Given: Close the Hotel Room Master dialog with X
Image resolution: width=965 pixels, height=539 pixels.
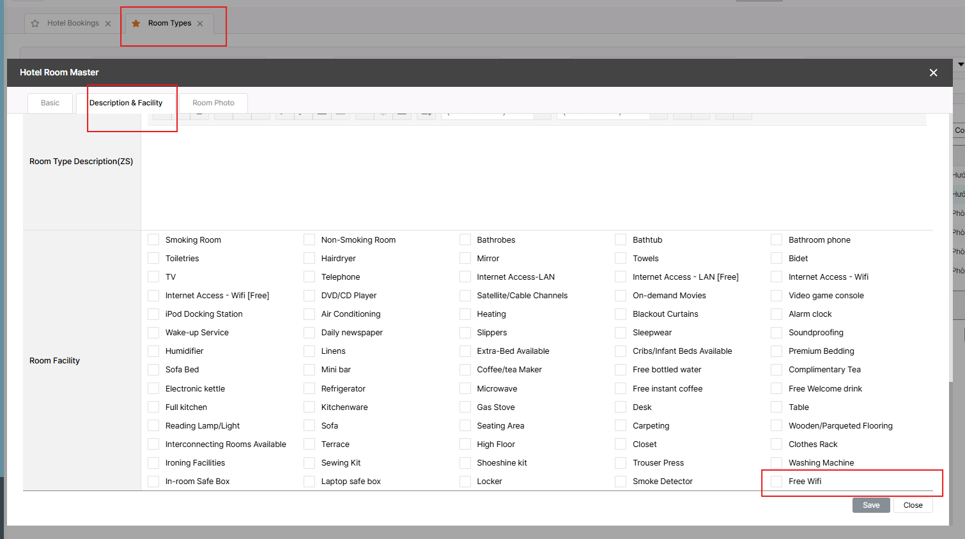Looking at the screenshot, I should pyautogui.click(x=933, y=73).
